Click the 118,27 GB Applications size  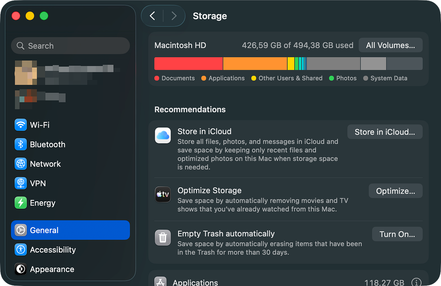pos(384,282)
